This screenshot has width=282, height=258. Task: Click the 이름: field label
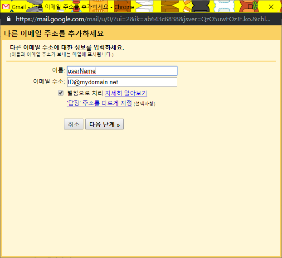click(58, 70)
